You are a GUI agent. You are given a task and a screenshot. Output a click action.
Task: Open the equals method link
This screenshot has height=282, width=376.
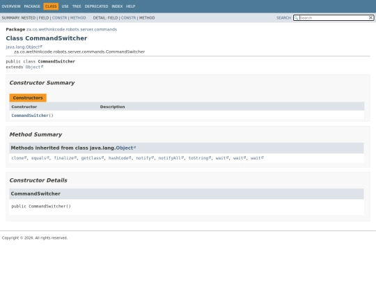click(x=40, y=158)
